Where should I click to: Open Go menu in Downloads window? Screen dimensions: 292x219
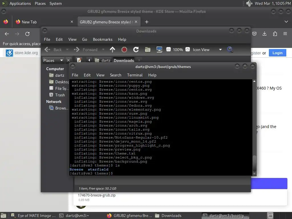point(84,39)
